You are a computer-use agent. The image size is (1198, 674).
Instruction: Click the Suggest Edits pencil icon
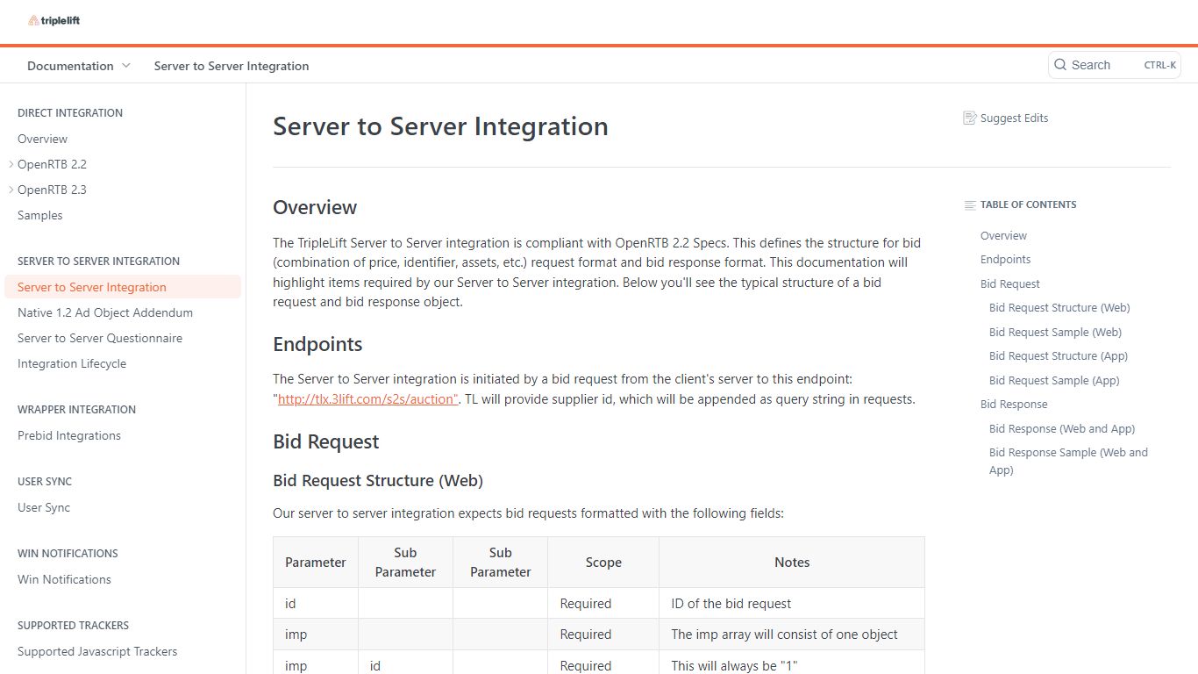(969, 118)
